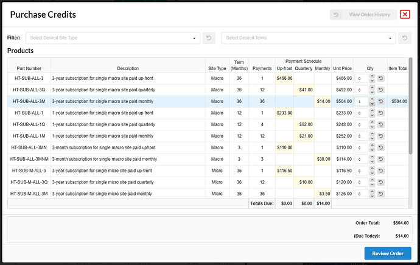Click the products table vertical scrollbar
The width and height of the screenshot is (420, 265).
point(410,122)
